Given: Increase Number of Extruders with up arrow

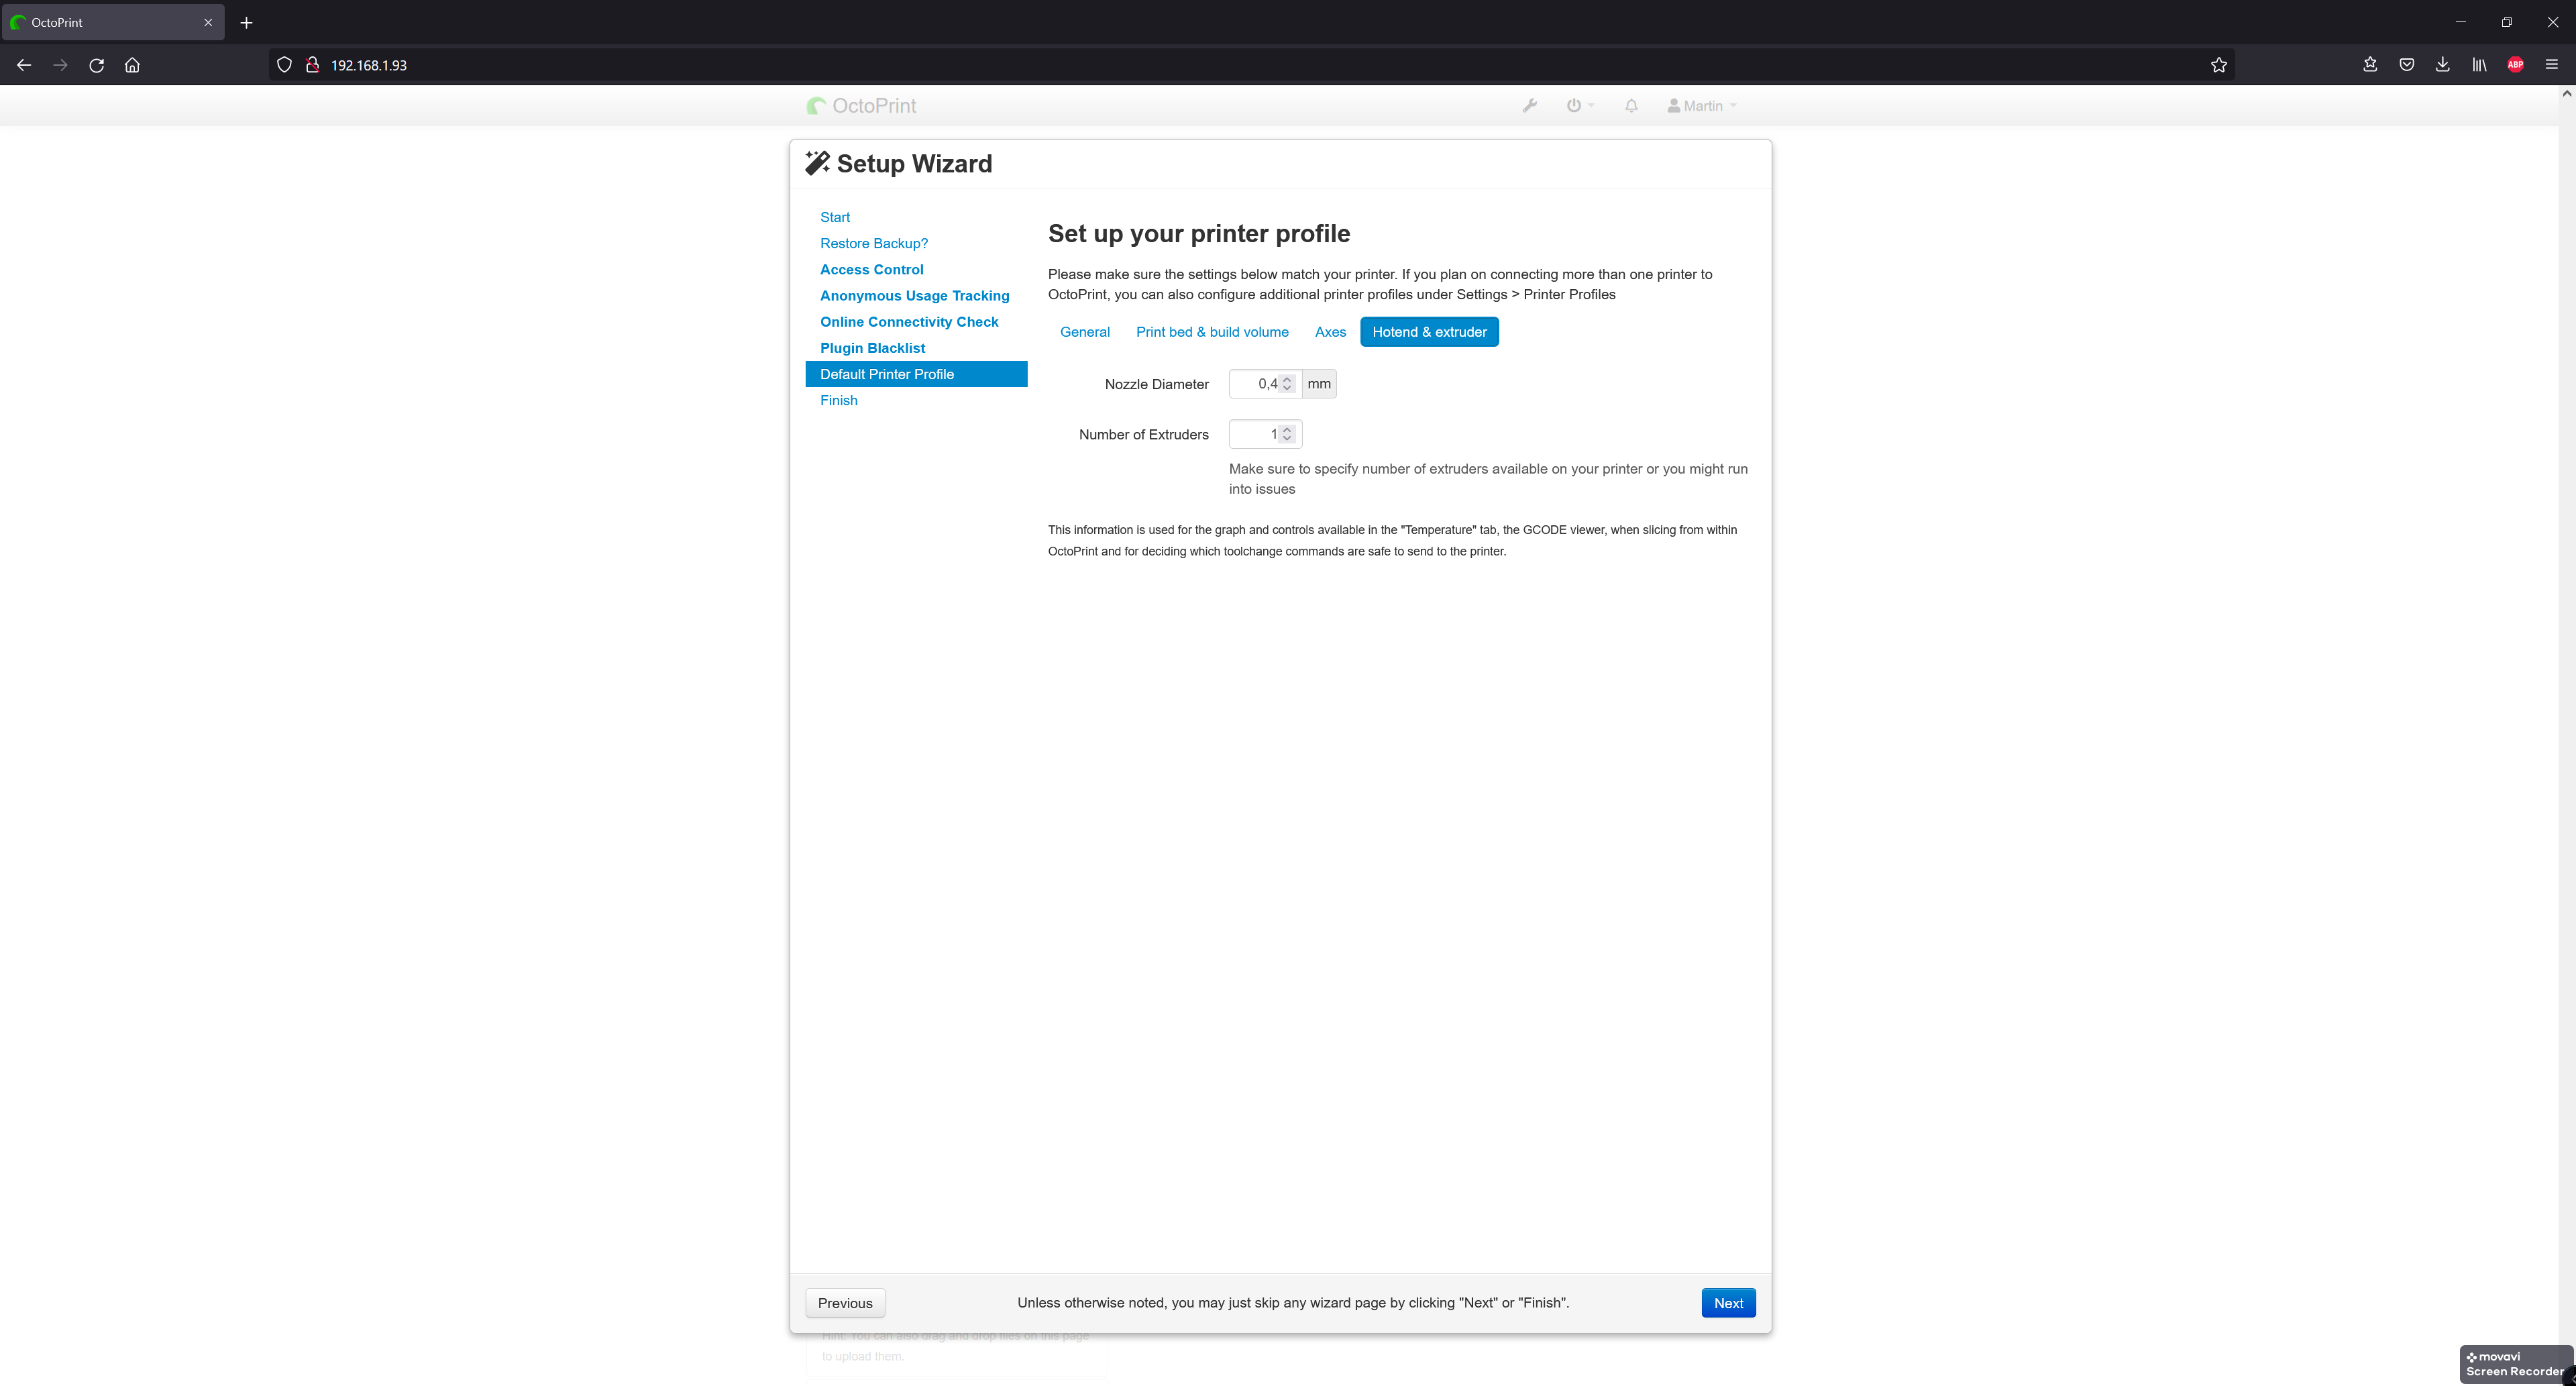Looking at the screenshot, I should 1287,429.
